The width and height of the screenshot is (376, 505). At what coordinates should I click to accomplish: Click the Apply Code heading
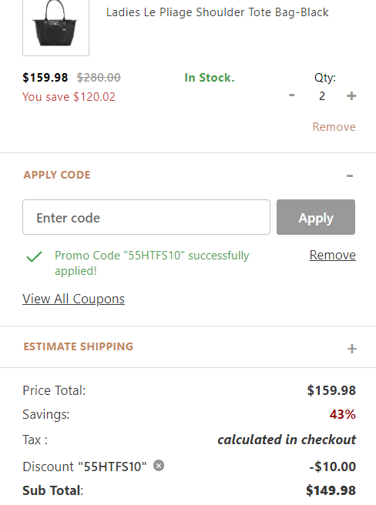click(x=57, y=175)
